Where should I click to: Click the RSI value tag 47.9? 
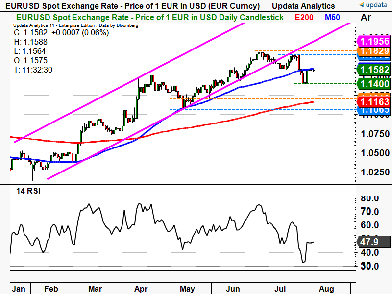click(x=374, y=242)
